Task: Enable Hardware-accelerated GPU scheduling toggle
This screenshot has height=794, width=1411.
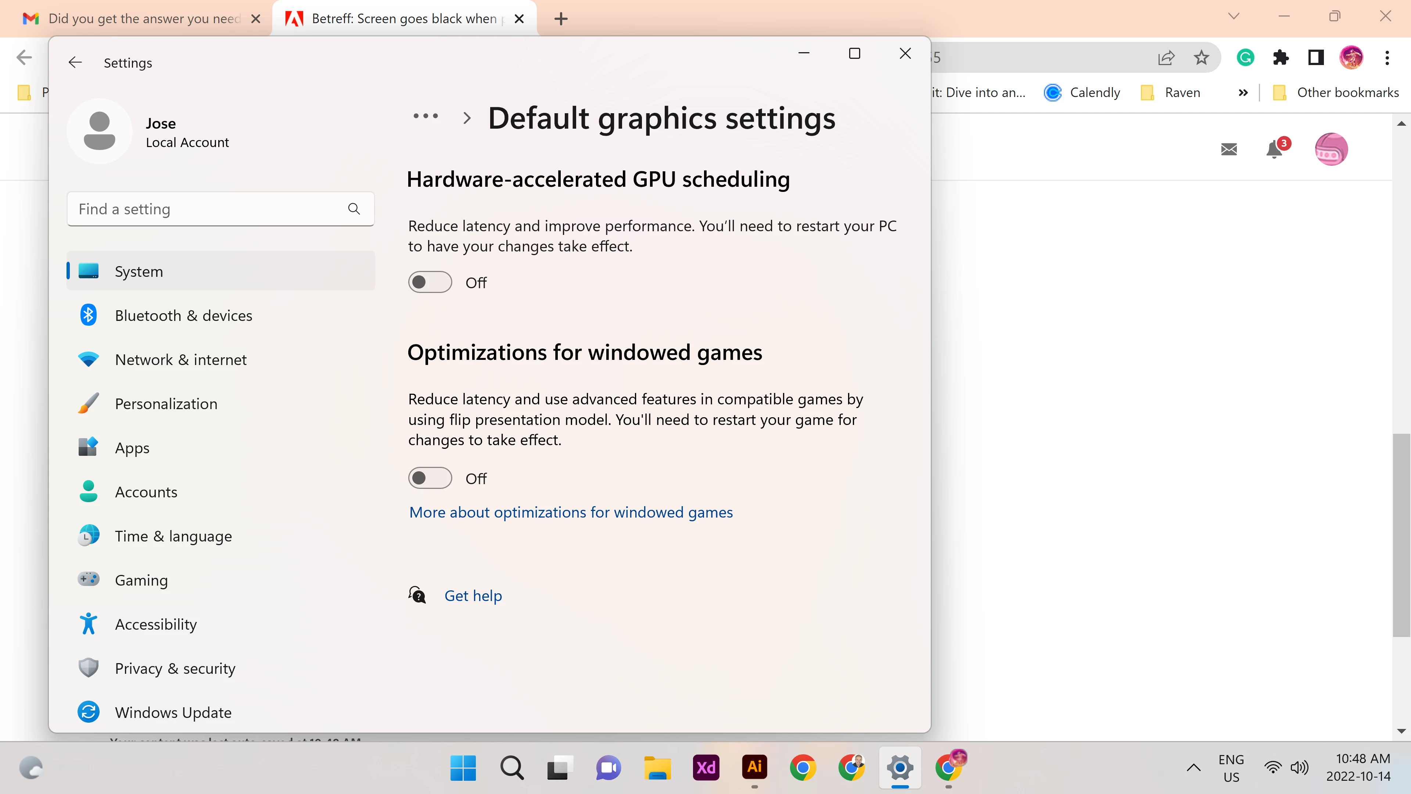Action: [430, 282]
